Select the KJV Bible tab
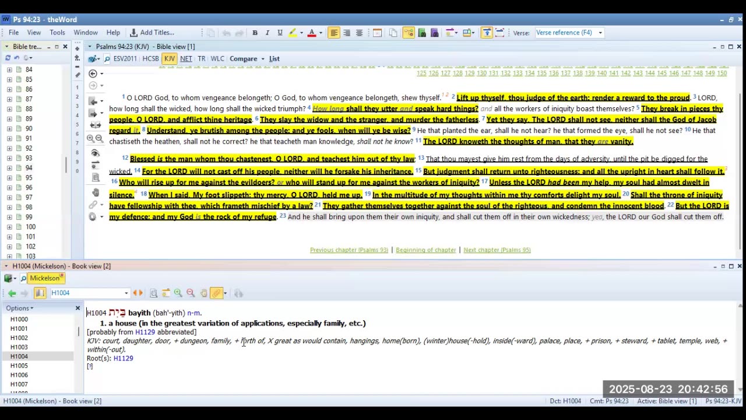 (169, 59)
